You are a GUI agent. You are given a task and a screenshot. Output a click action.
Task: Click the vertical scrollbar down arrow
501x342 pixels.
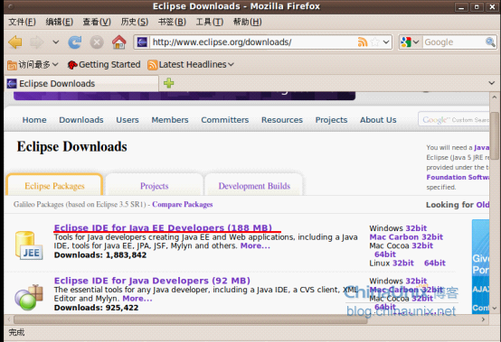495,309
